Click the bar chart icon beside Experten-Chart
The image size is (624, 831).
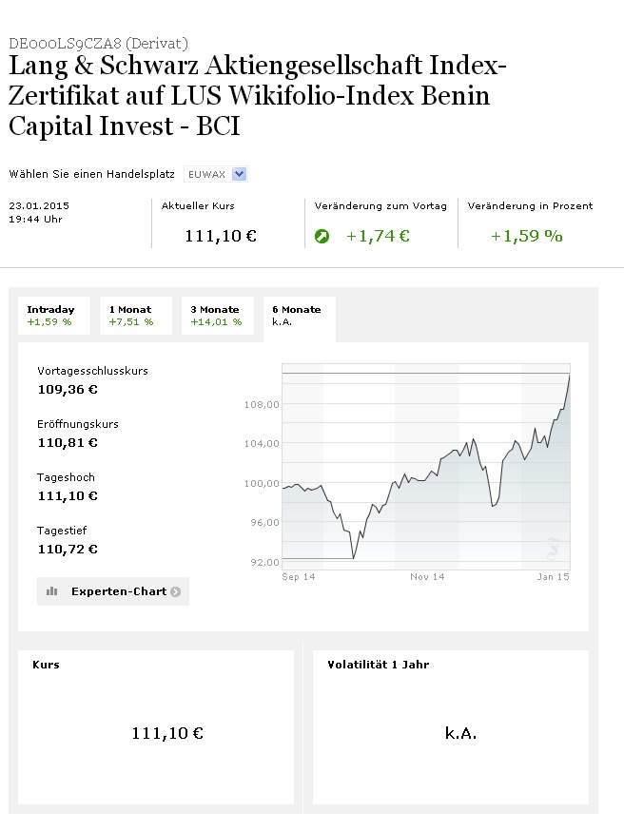click(52, 591)
